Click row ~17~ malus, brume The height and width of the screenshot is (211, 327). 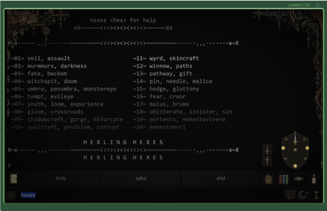point(161,104)
